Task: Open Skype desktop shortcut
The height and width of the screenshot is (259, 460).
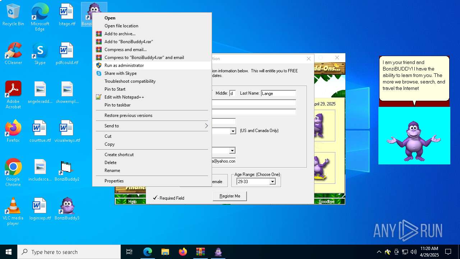Action: coord(40,54)
